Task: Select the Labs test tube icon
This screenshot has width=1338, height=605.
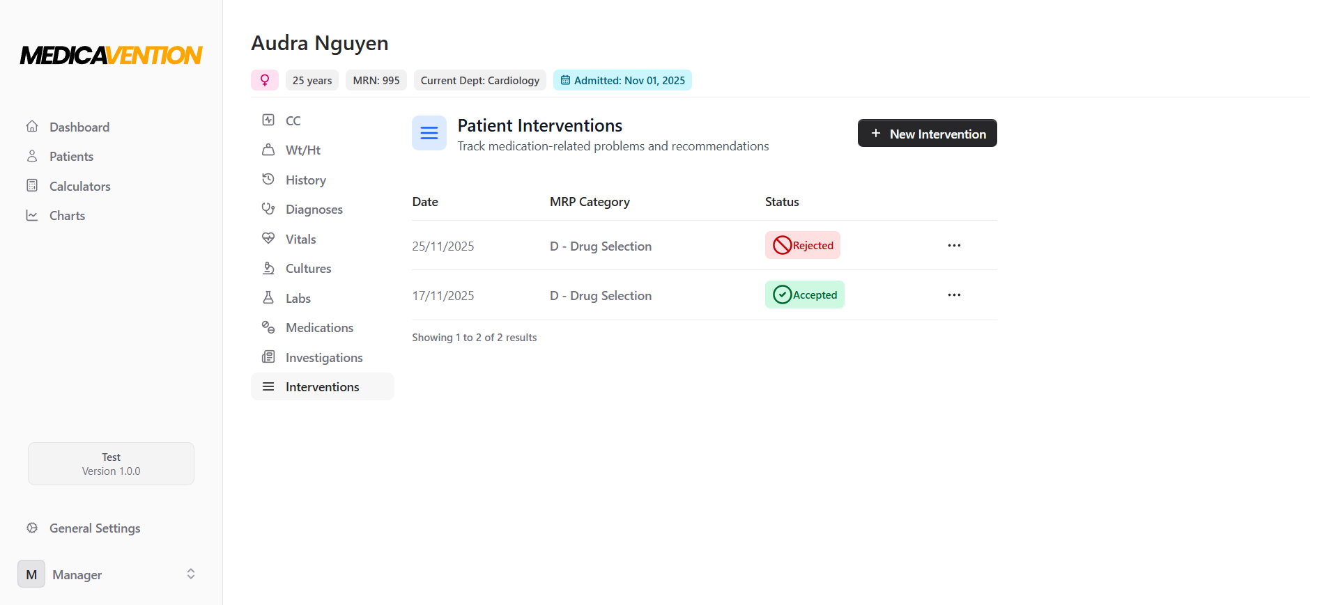Action: pyautogui.click(x=269, y=297)
